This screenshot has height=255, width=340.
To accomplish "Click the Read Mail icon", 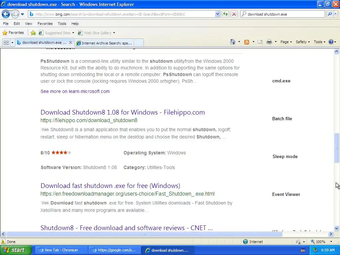I will [260, 42].
